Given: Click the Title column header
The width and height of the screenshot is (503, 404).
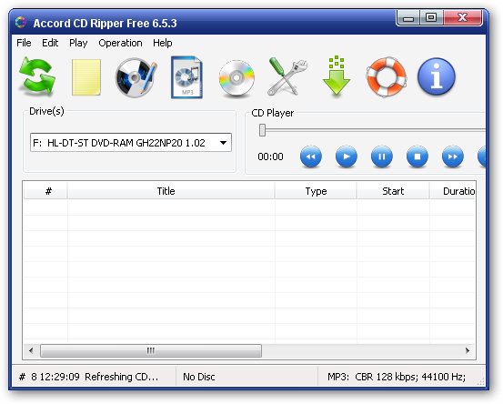Looking at the screenshot, I should 166,191.
